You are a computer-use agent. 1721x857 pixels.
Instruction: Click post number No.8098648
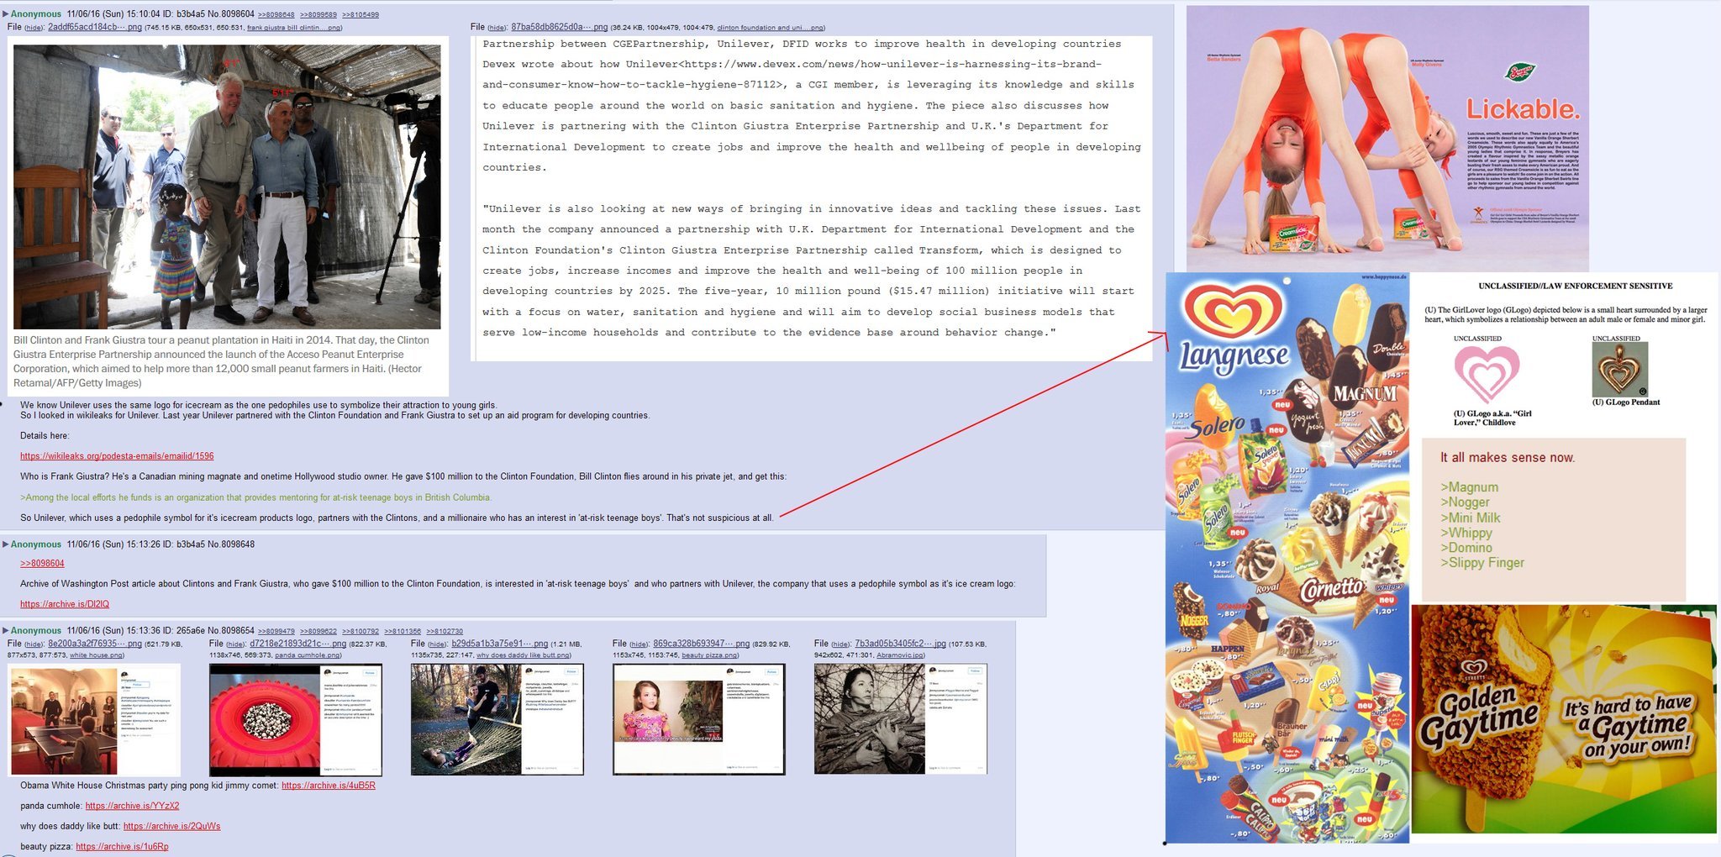coord(233,544)
